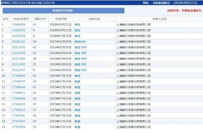Screen dimensions: 203x133
Task: Open registration number 17507499
Action: click(x=19, y=127)
